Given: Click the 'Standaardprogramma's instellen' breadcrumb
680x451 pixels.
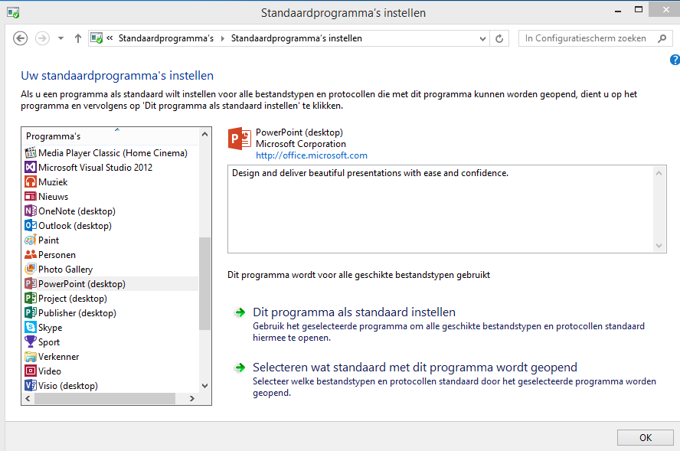Looking at the screenshot, I should pos(296,38).
